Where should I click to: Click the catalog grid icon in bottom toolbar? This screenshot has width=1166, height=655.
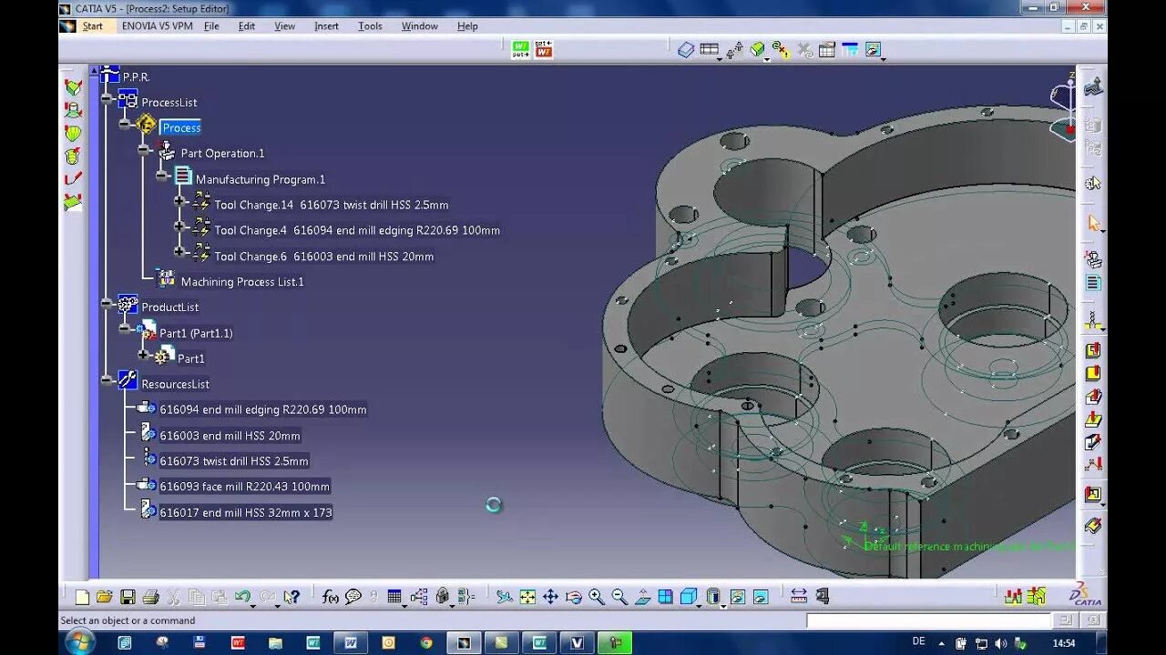[394, 597]
